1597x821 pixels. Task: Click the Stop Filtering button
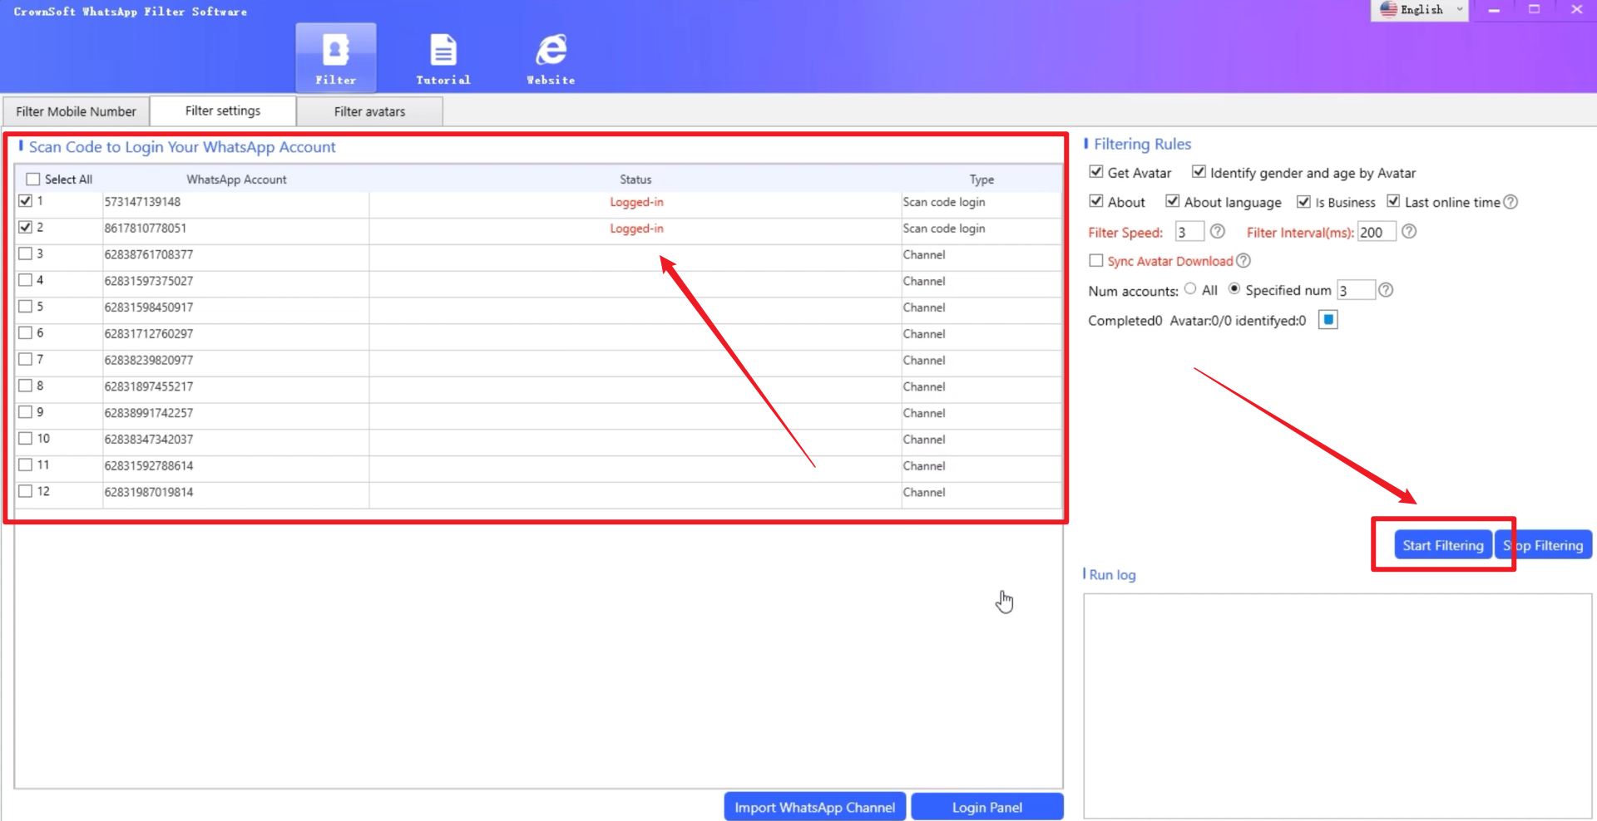pos(1543,545)
